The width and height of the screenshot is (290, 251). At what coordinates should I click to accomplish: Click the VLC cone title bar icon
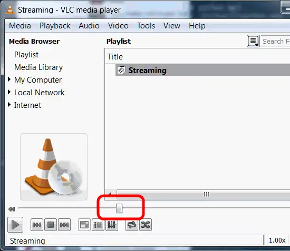point(10,9)
